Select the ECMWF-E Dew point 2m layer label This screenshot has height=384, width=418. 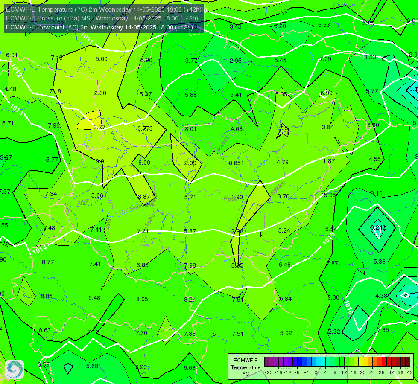(99, 27)
